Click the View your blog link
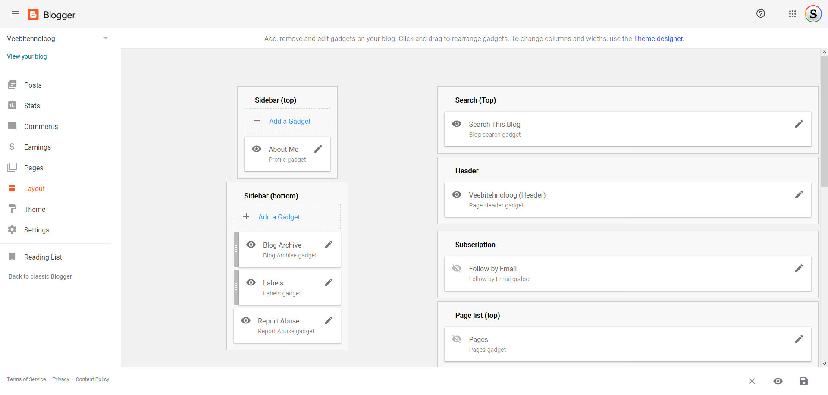Viewport: 828px width, 395px height. tap(27, 56)
